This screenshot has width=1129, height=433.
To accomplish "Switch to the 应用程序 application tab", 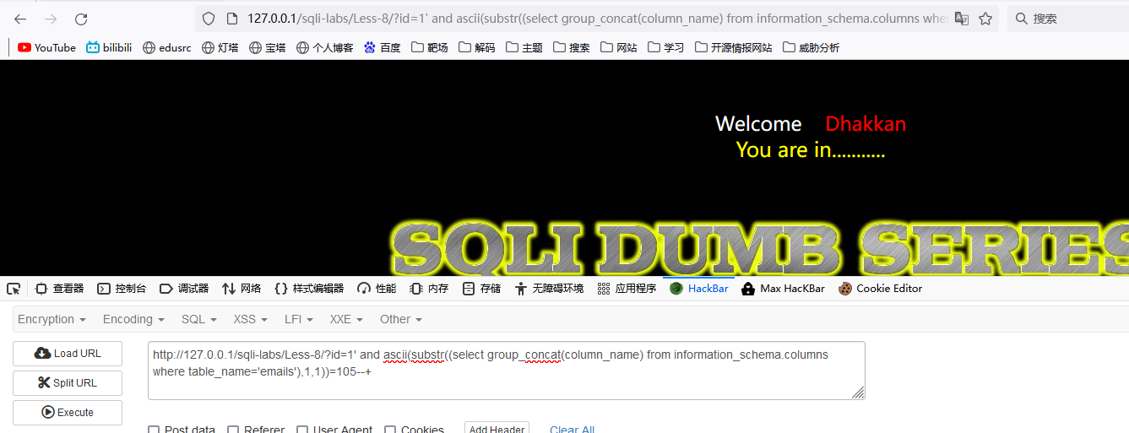I will click(627, 289).
